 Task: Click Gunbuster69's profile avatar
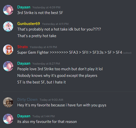coord(8,26)
